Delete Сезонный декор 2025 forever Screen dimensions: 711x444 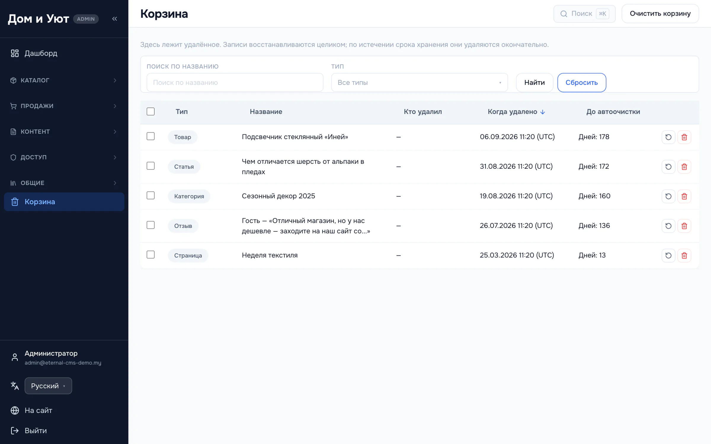(x=684, y=196)
